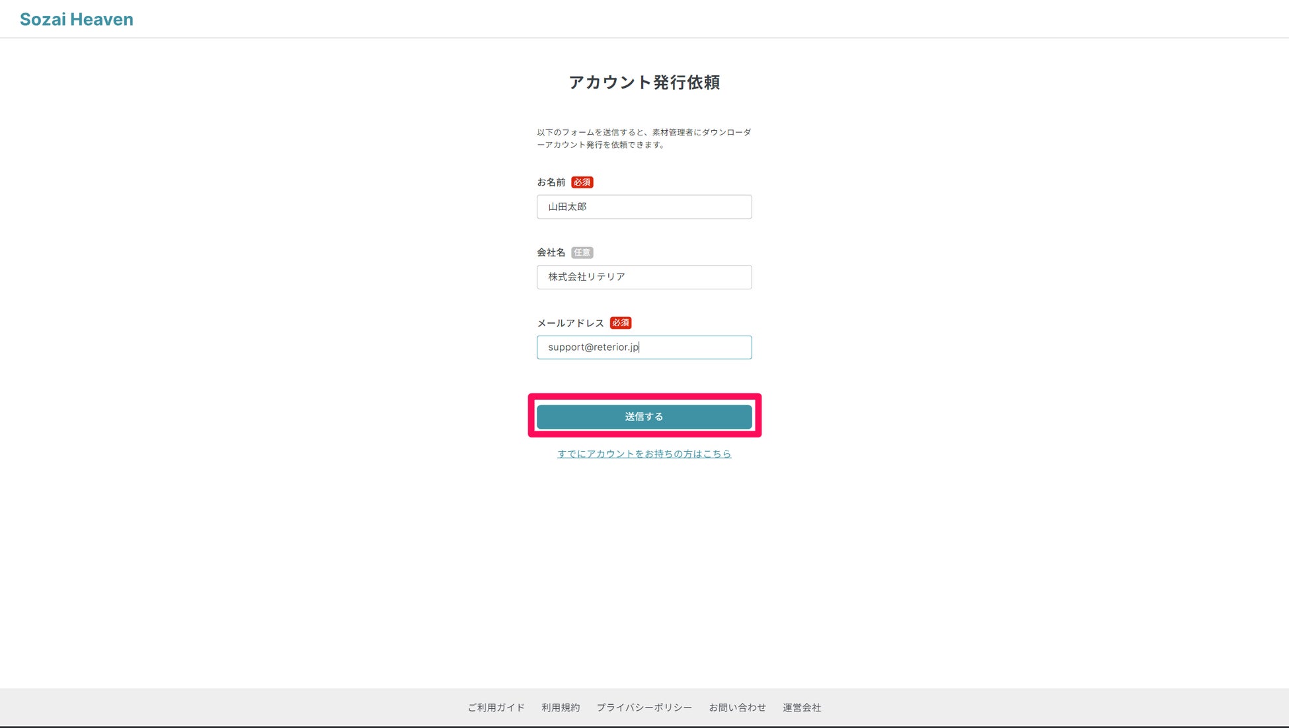Open 運営会社 footer link

click(x=802, y=708)
